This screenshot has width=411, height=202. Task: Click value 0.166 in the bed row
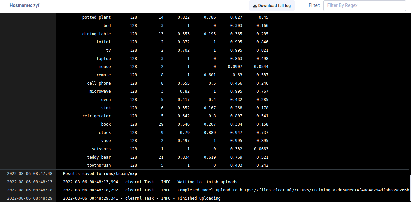tap(262, 26)
